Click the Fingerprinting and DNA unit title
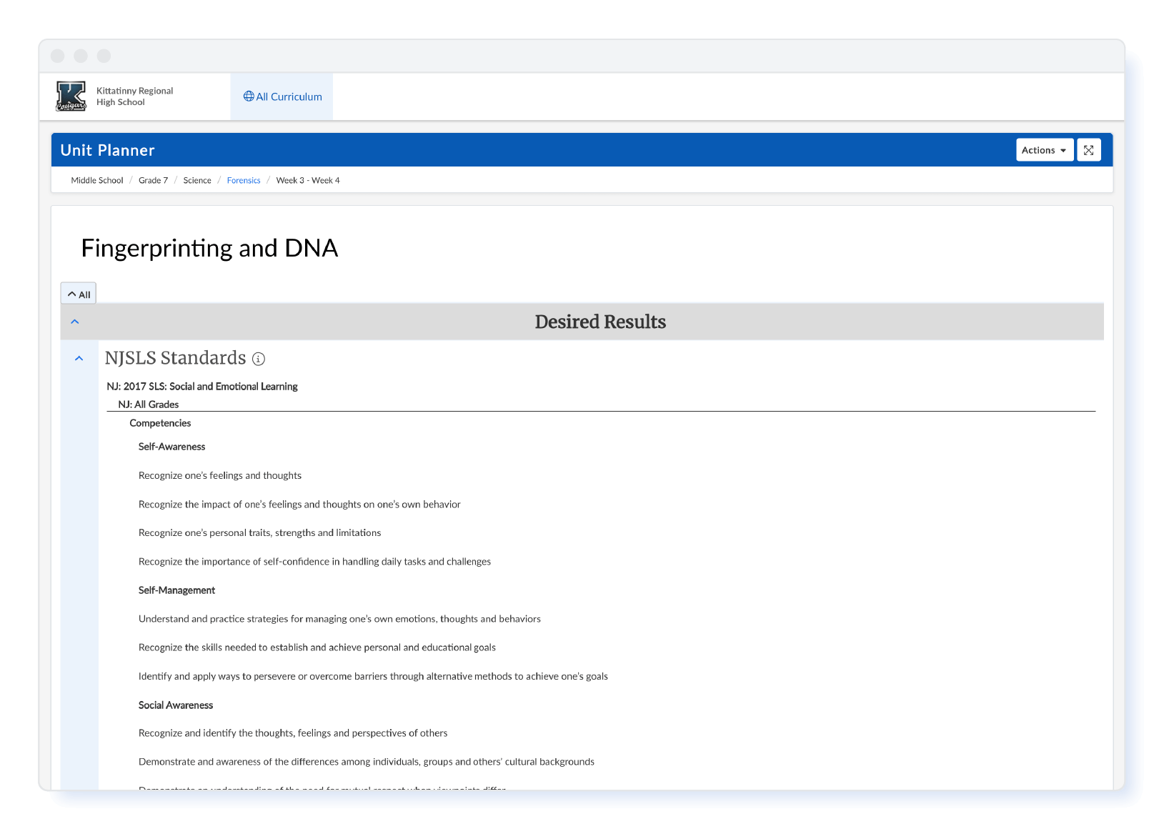Image resolution: width=1164 pixels, height=829 pixels. [x=209, y=248]
